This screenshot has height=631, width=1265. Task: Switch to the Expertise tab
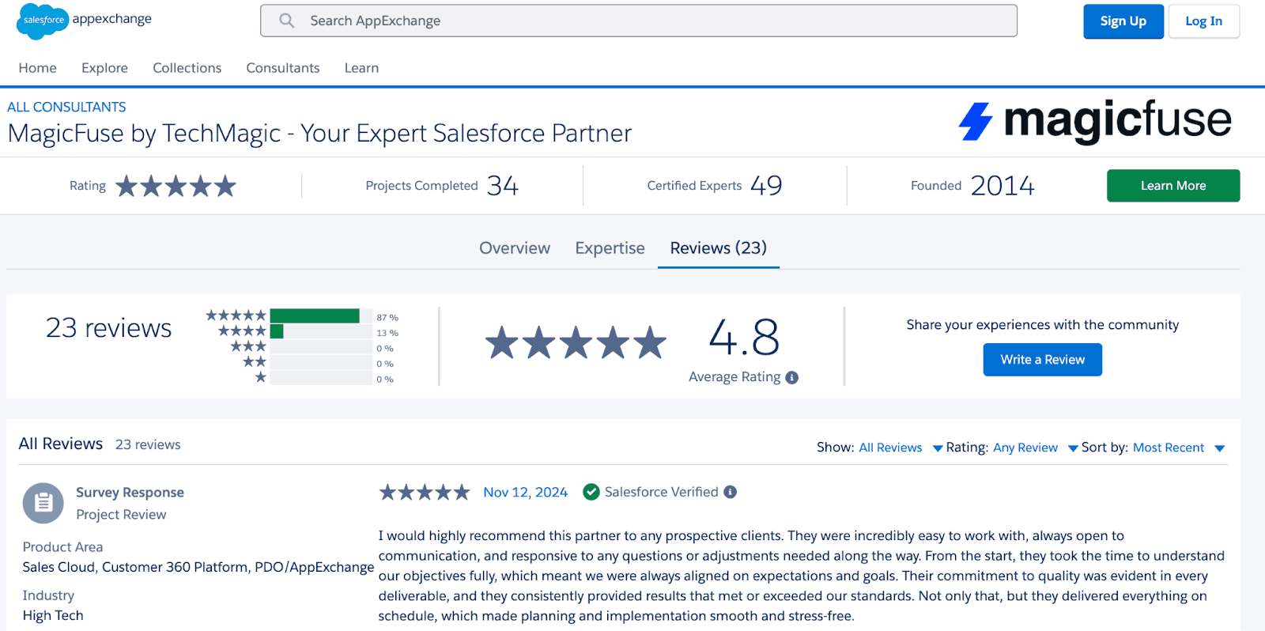tap(610, 248)
